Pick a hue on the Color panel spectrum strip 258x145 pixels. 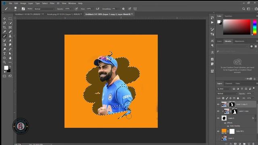tap(255, 27)
